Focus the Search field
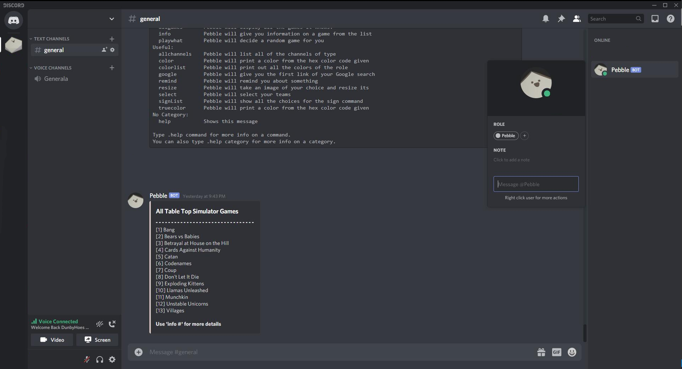 click(x=616, y=19)
